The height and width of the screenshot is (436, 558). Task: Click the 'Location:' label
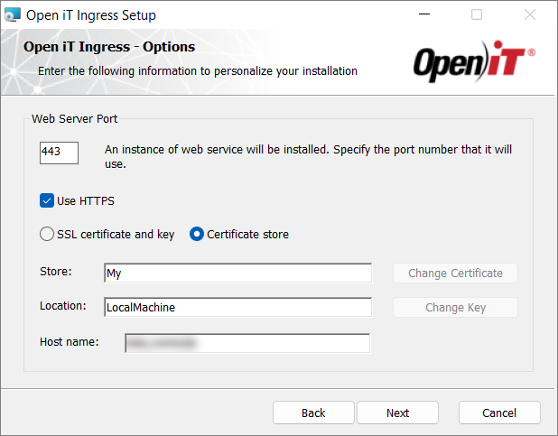click(63, 306)
